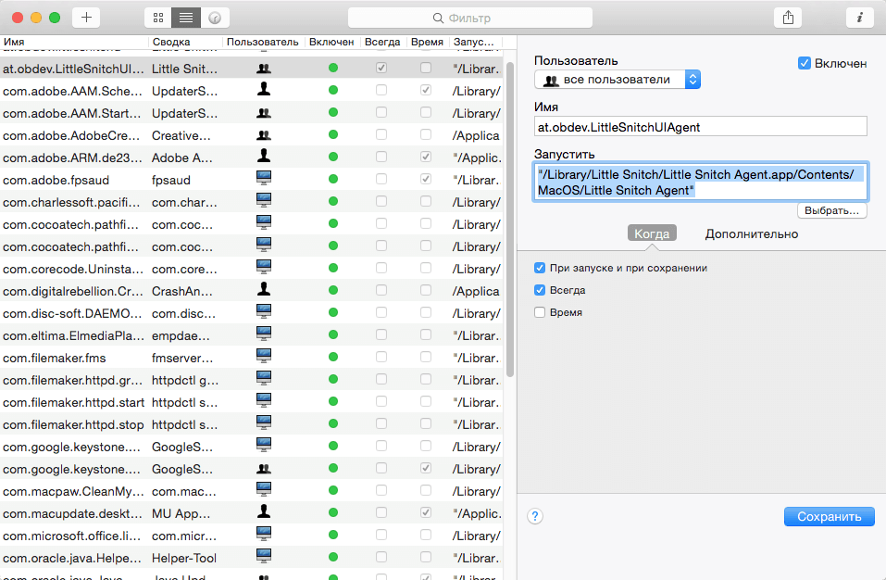This screenshot has height=580, width=886.
Task: Toggle Всегда checkbox for at.obdev.LittleSnitchUI… row
Action: pyautogui.click(x=381, y=68)
